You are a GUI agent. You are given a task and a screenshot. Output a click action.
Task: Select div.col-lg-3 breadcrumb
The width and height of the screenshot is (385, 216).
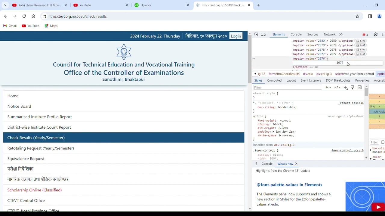click(324, 74)
